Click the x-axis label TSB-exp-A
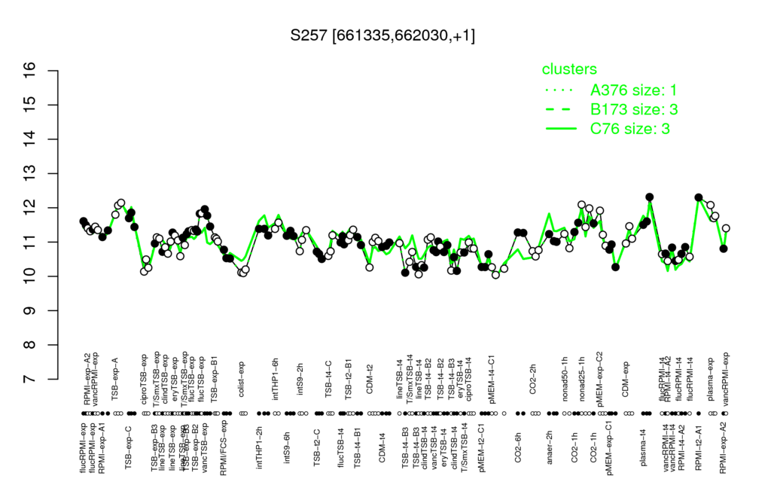This screenshot has height=482, width=771. coord(115,380)
